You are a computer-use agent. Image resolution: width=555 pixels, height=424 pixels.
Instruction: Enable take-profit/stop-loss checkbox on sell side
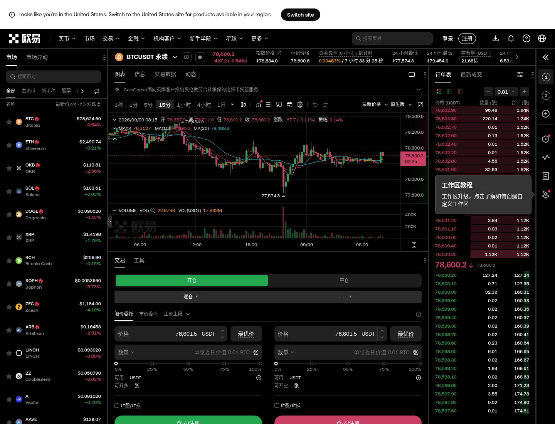pos(277,405)
